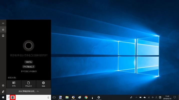Click the Cortana feedback icon
This screenshot has width=179, height=100.
tap(3, 92)
